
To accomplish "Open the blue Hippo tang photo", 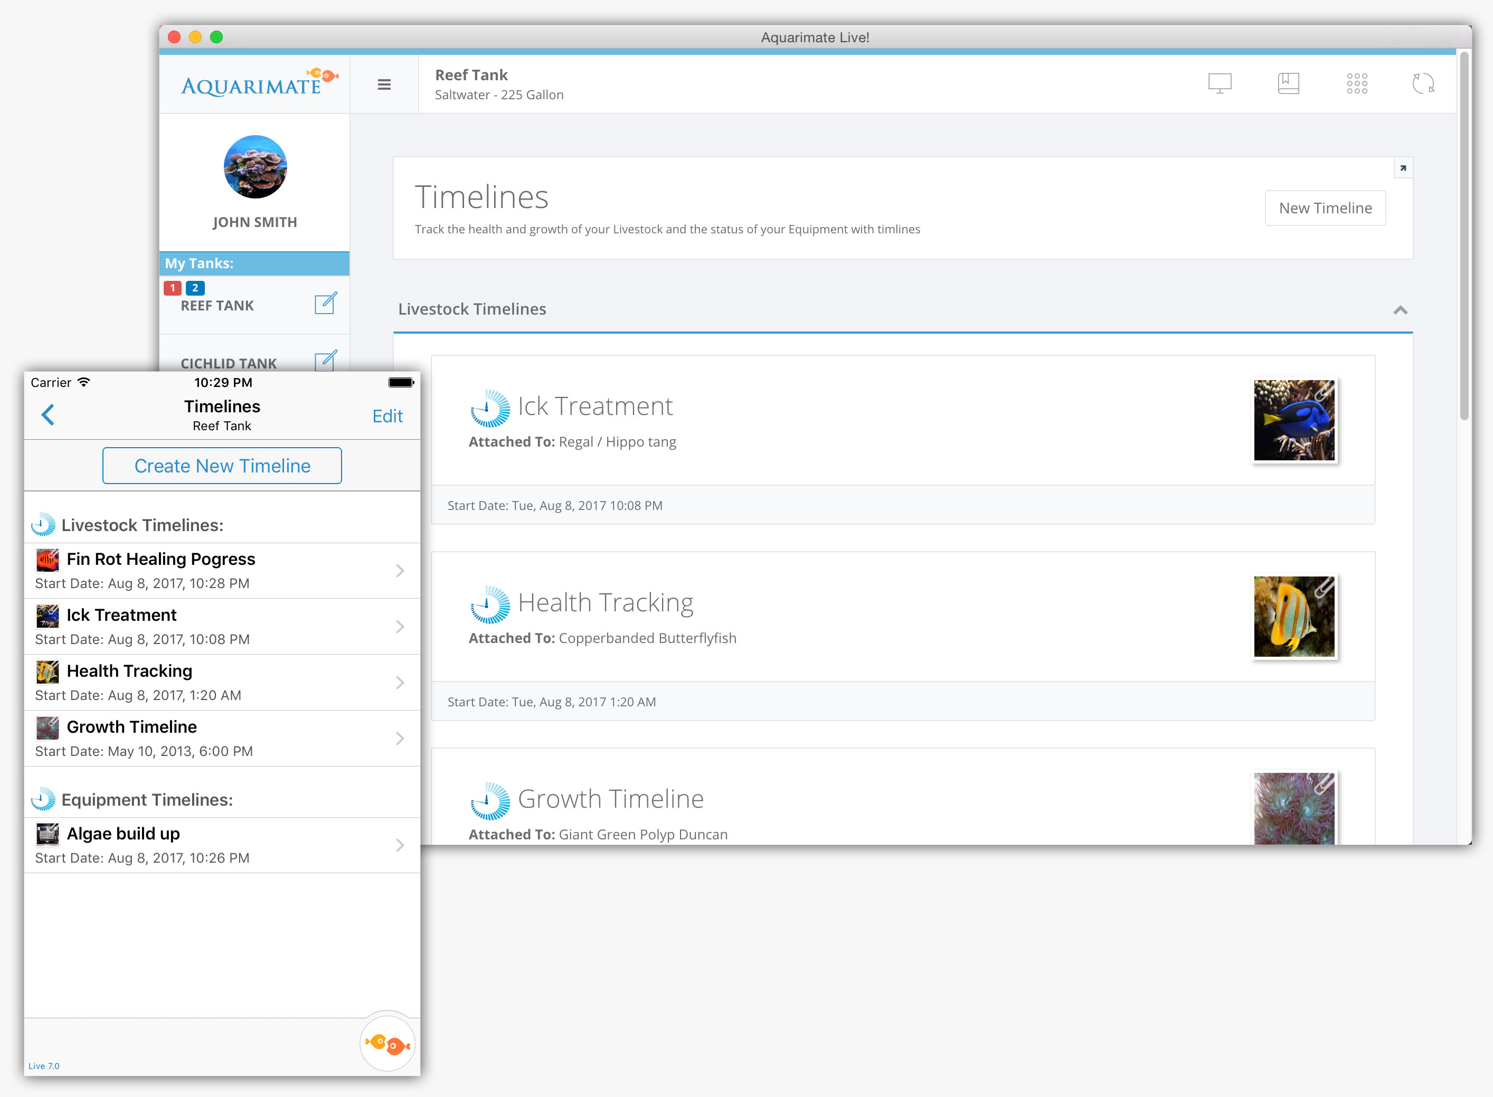I will tap(1294, 420).
